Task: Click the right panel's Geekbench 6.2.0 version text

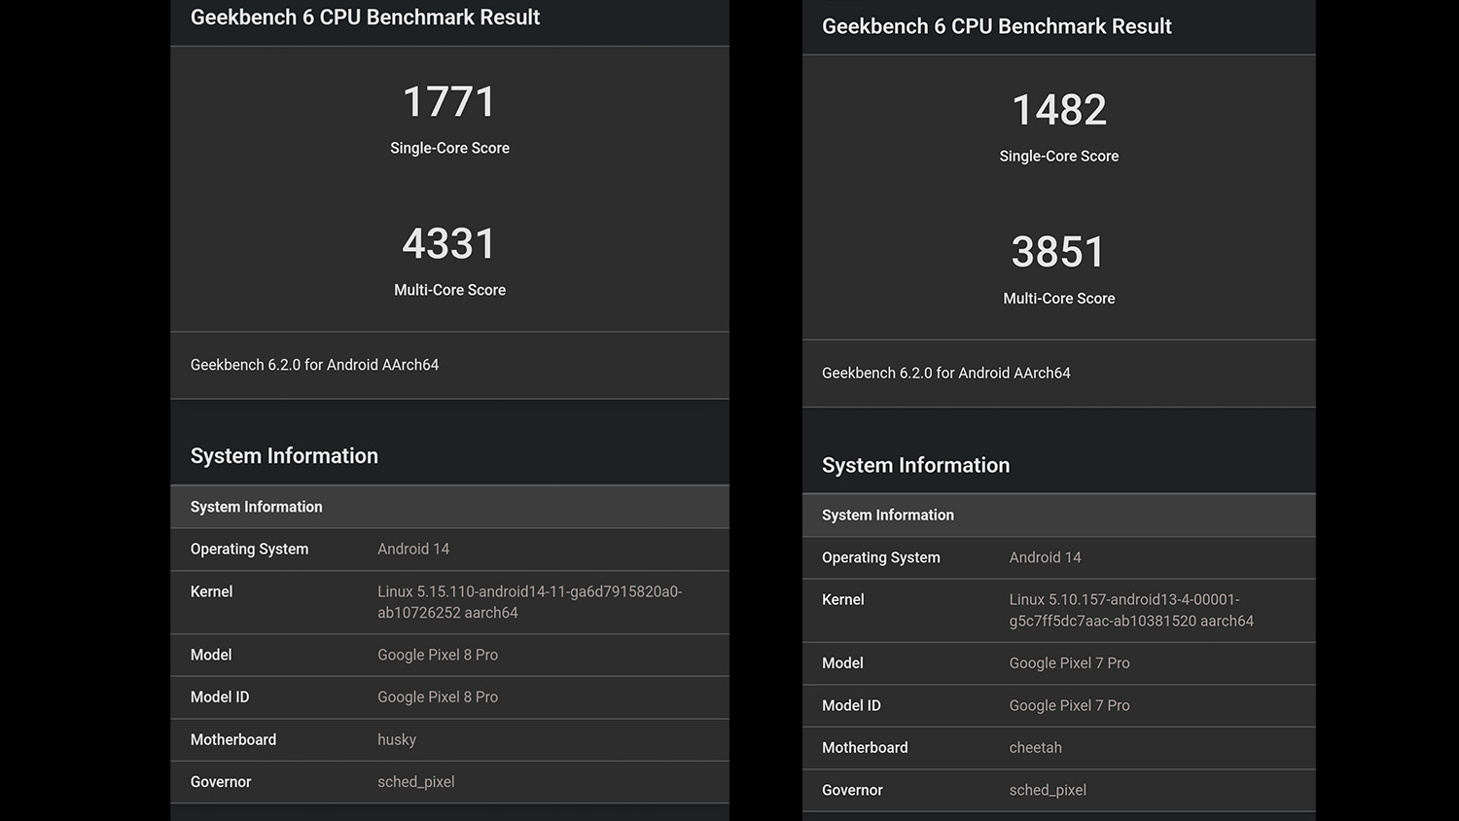Action: 945,374
